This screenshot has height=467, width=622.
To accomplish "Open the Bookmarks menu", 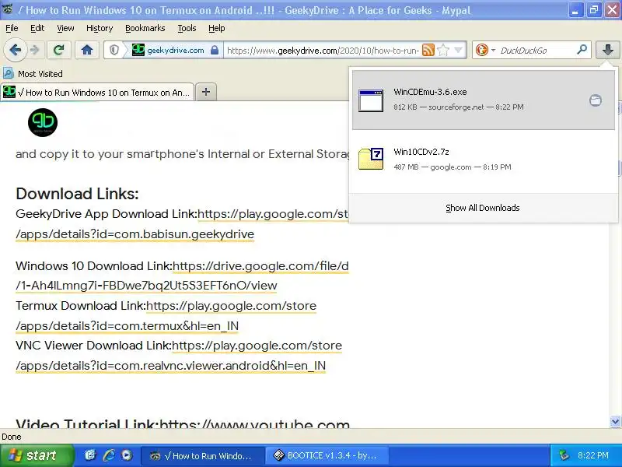I will 145,28.
